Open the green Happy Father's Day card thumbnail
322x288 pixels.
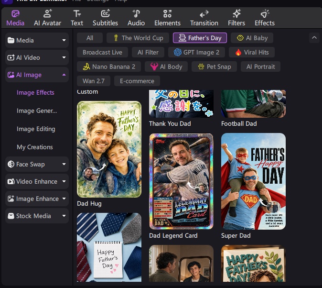coord(253,263)
